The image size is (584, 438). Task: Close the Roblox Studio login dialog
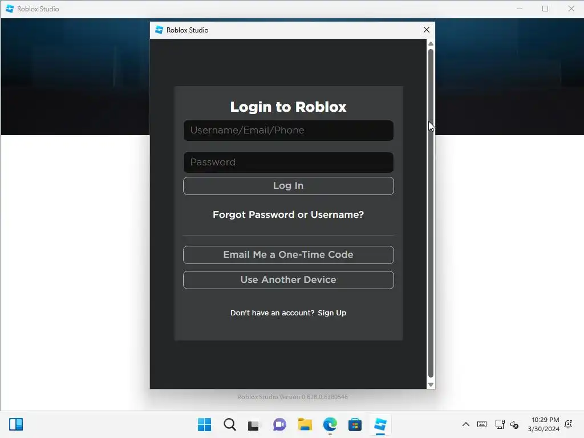pos(427,30)
